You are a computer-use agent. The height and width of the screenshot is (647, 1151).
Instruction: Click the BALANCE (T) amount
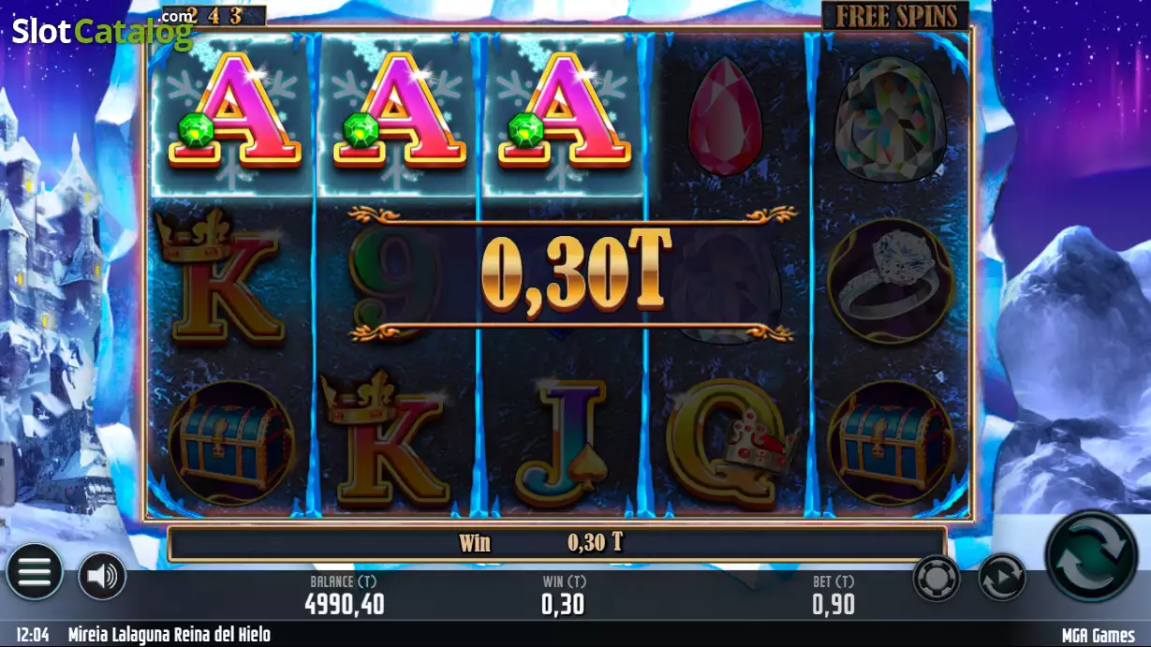coord(345,604)
